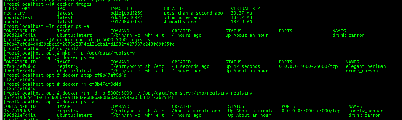Image resolution: width=402 pixels, height=120 pixels.
Task: Click 'registry' image in lonely_hopper row
Action: [68, 111]
